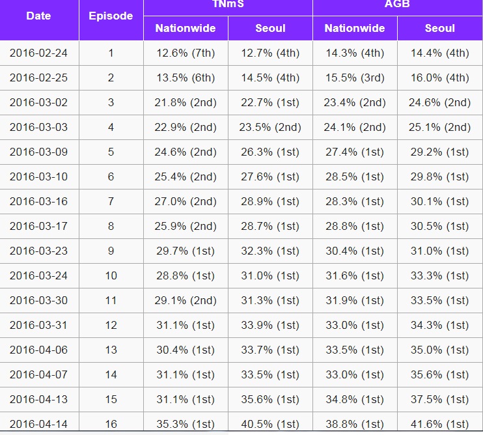Click the 12.6% (7th) rating cell
The height and width of the screenshot is (435, 483).
tap(186, 53)
